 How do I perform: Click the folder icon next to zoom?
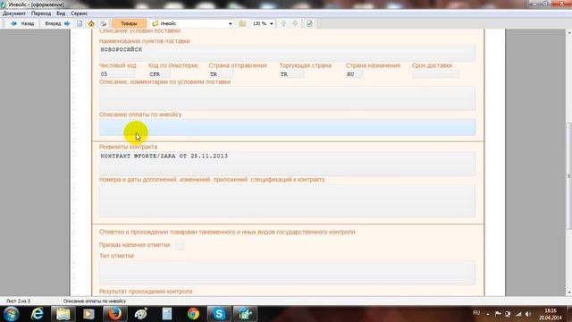tap(242, 24)
